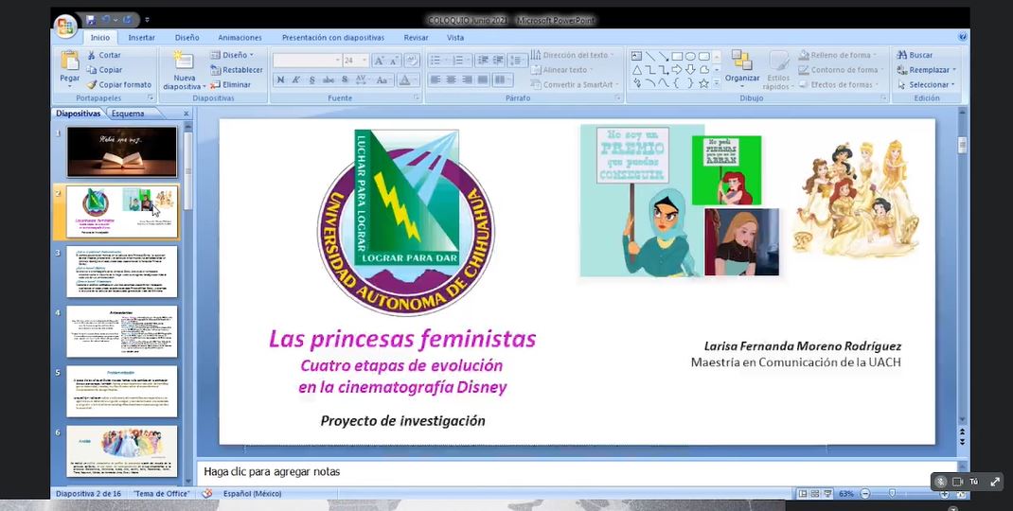The height and width of the screenshot is (511, 1013).
Task: Toggle text shadow formatting
Action: 345,79
